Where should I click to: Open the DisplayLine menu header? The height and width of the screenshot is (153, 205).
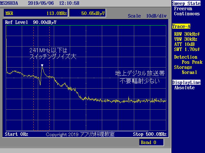tap(186, 82)
